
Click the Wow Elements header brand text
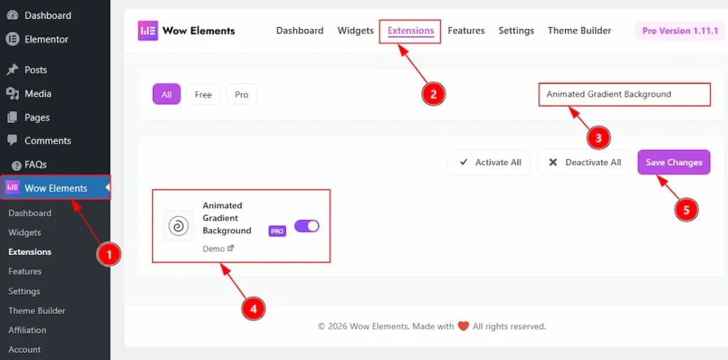[199, 31]
